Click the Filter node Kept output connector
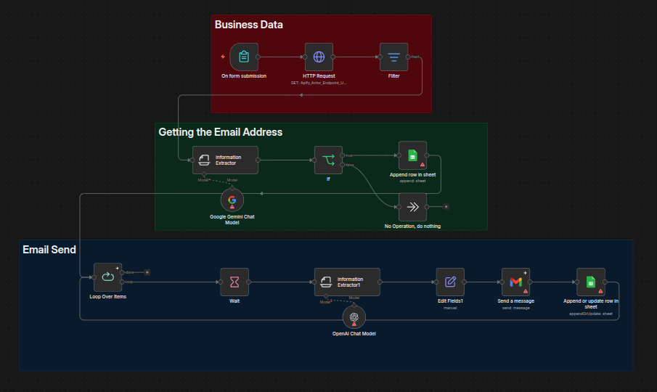The height and width of the screenshot is (392, 657). click(x=408, y=57)
